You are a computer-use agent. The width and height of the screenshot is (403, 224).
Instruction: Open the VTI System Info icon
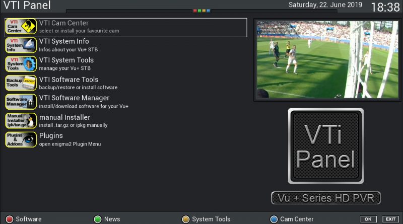[21, 45]
